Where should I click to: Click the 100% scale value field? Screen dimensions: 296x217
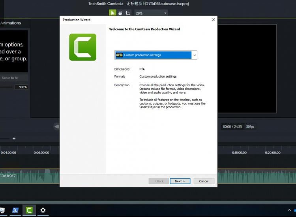click(21, 87)
